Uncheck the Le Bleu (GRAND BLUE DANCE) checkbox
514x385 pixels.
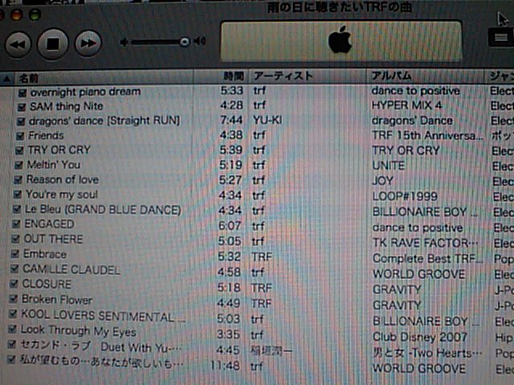click(17, 209)
